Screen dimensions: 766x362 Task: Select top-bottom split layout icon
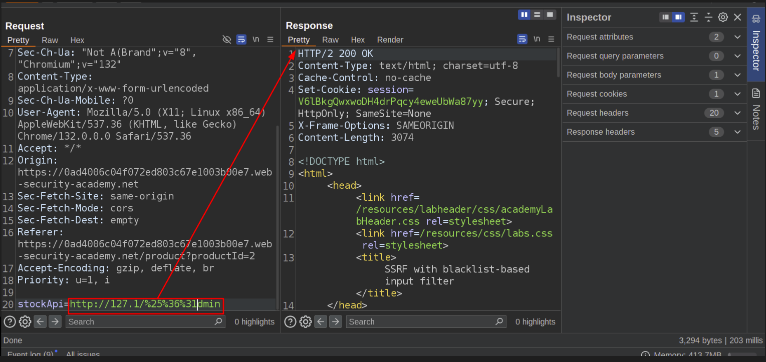coord(537,15)
